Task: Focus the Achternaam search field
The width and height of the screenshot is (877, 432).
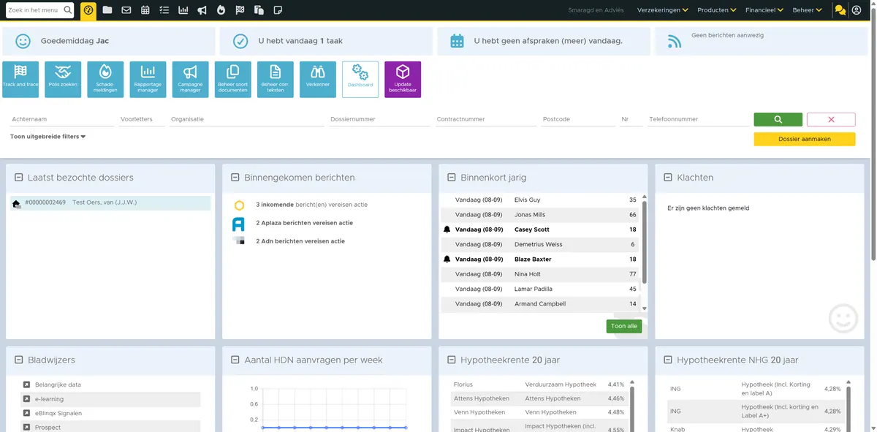Action: click(x=62, y=119)
